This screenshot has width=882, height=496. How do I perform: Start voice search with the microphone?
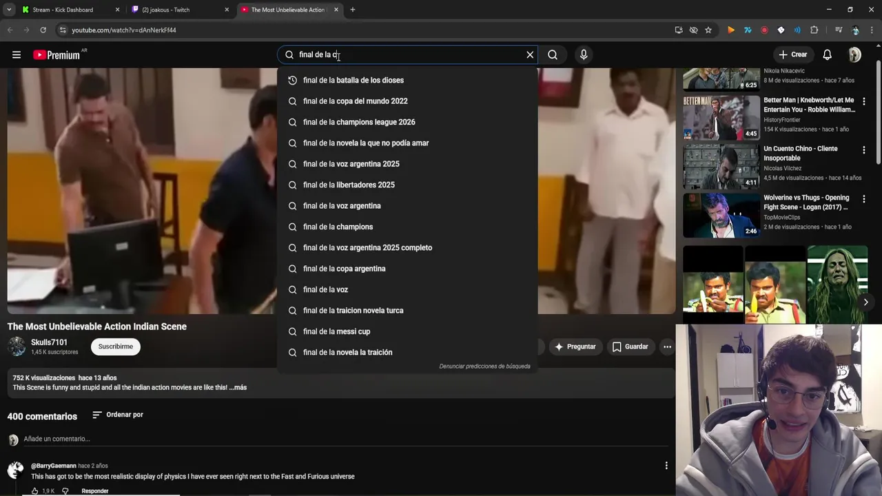[x=584, y=54]
